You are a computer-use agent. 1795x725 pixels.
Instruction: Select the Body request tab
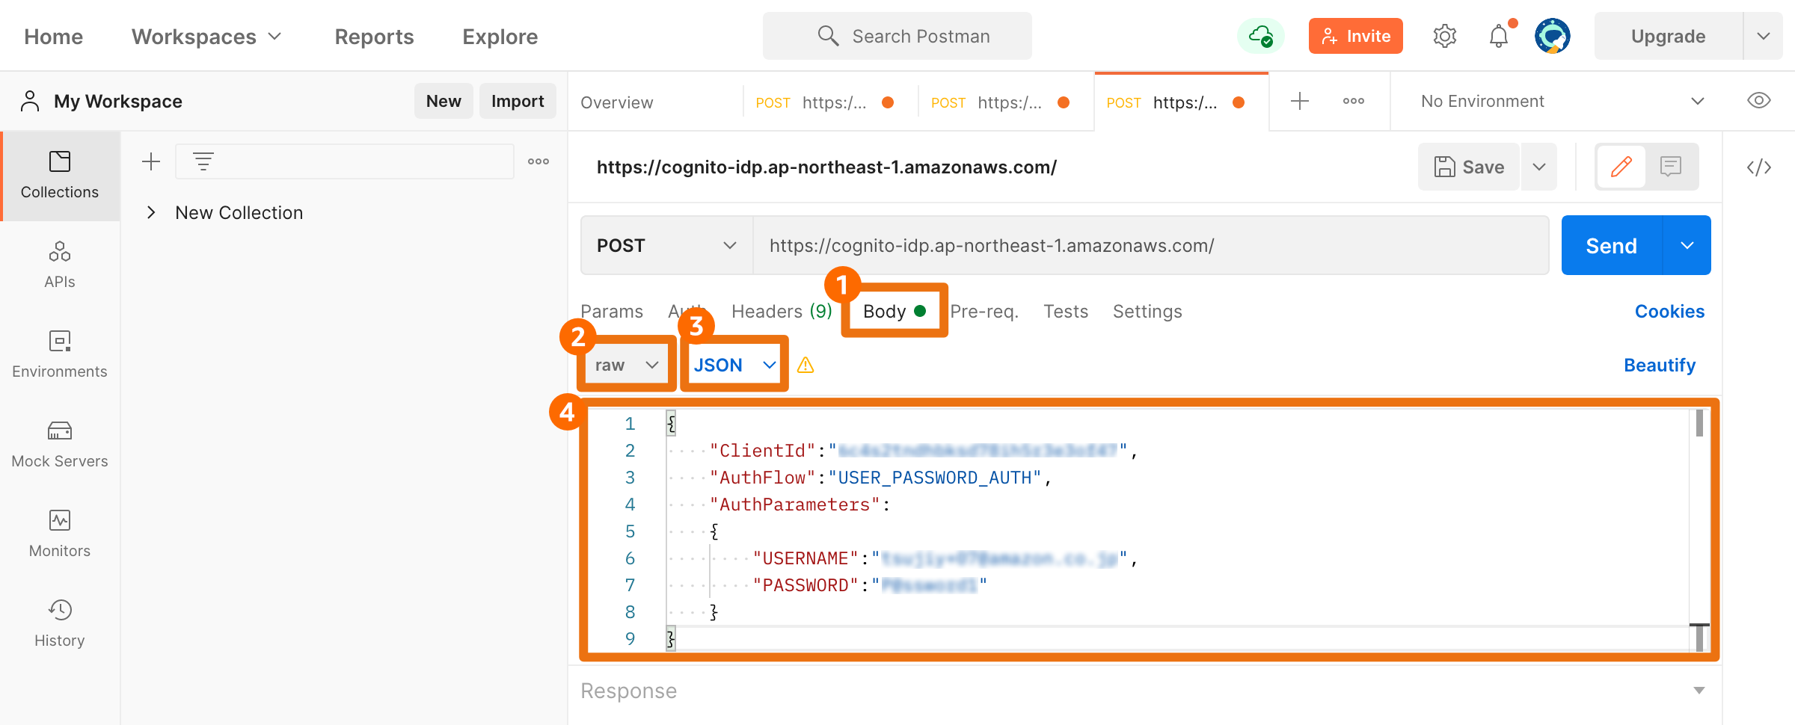pos(895,311)
